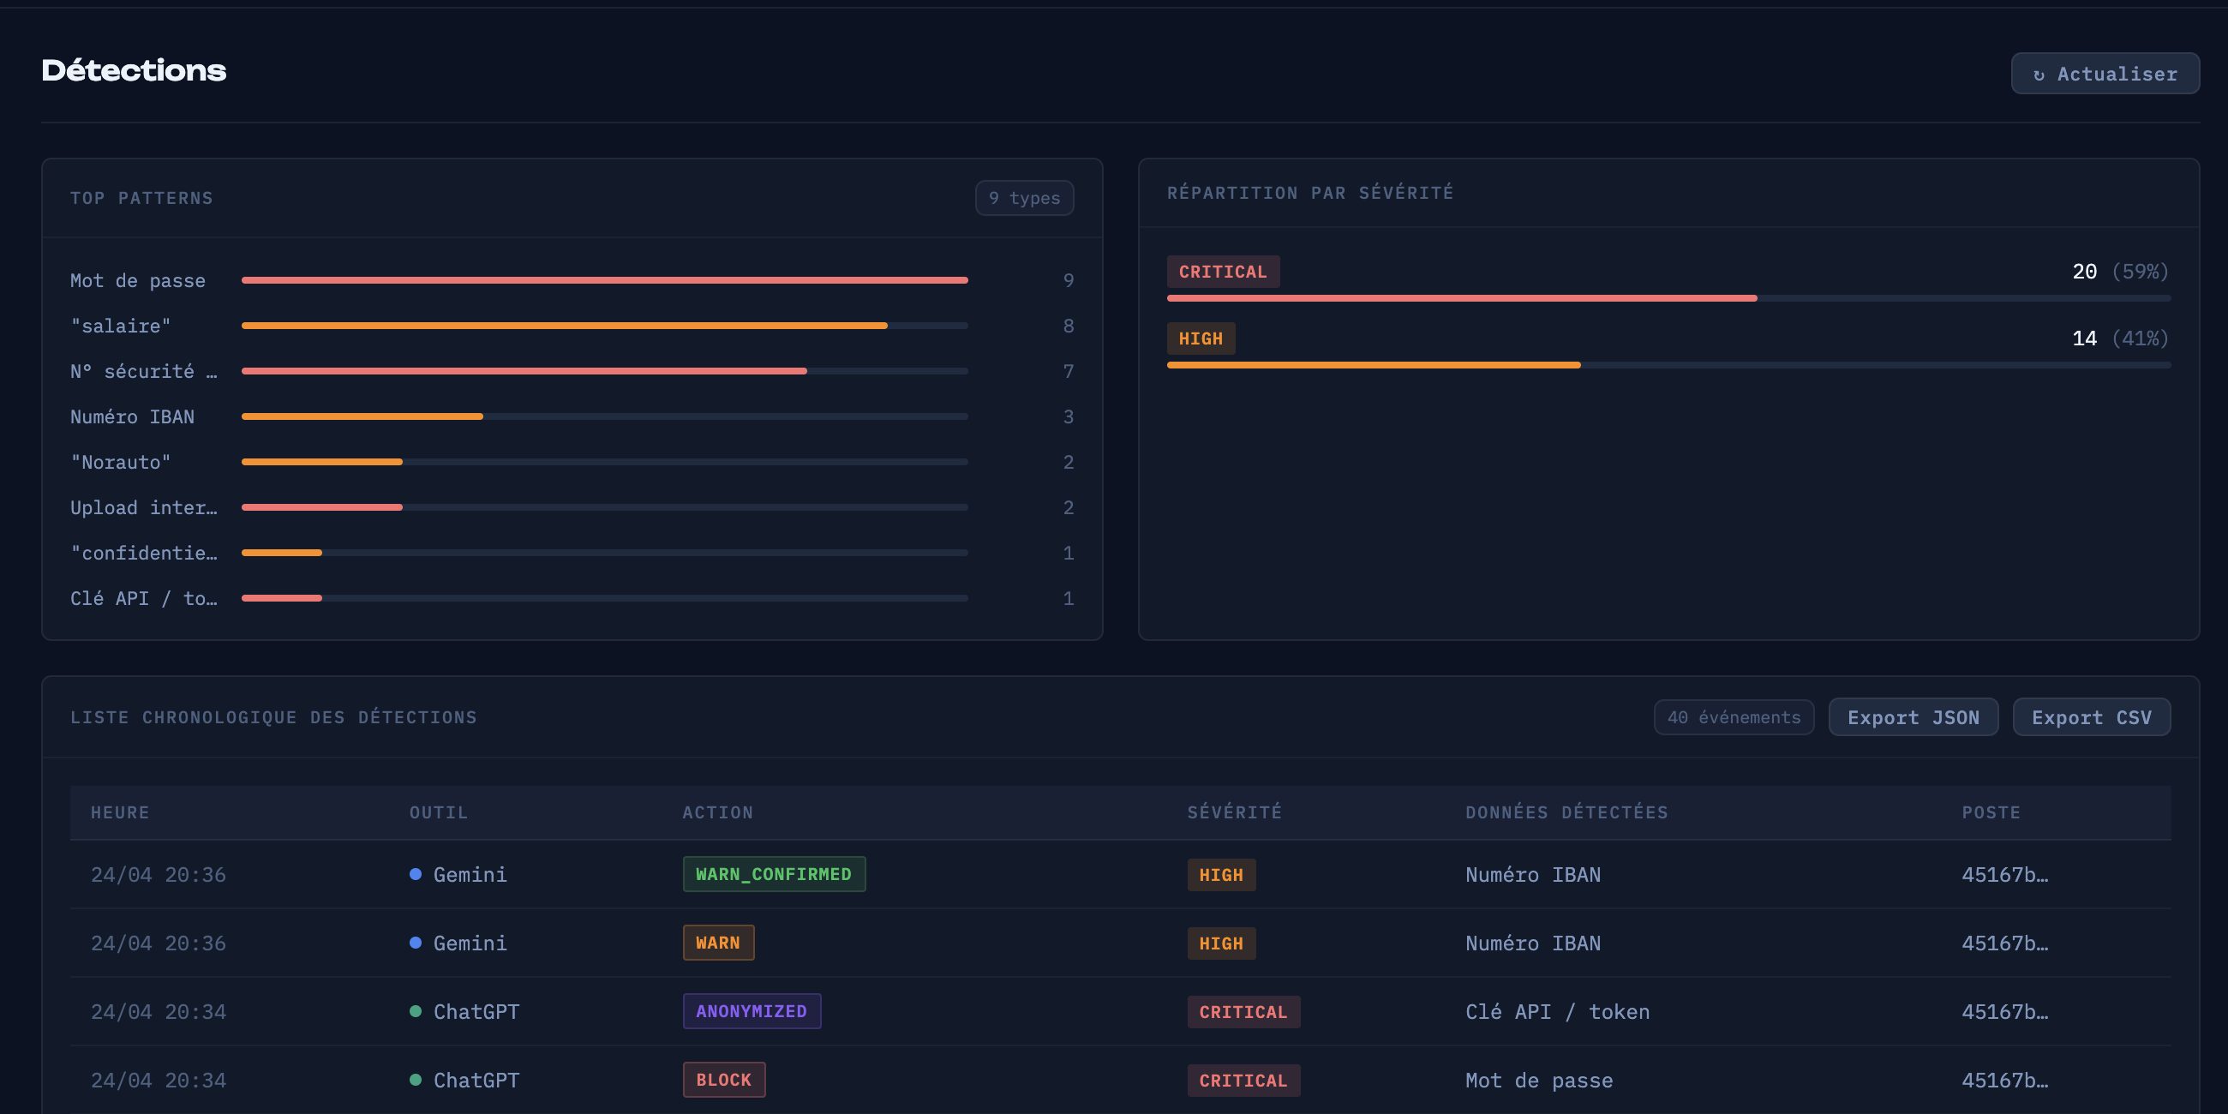Click Mot de passe cell in the BLOCK row
2228x1114 pixels.
pos(1539,1080)
